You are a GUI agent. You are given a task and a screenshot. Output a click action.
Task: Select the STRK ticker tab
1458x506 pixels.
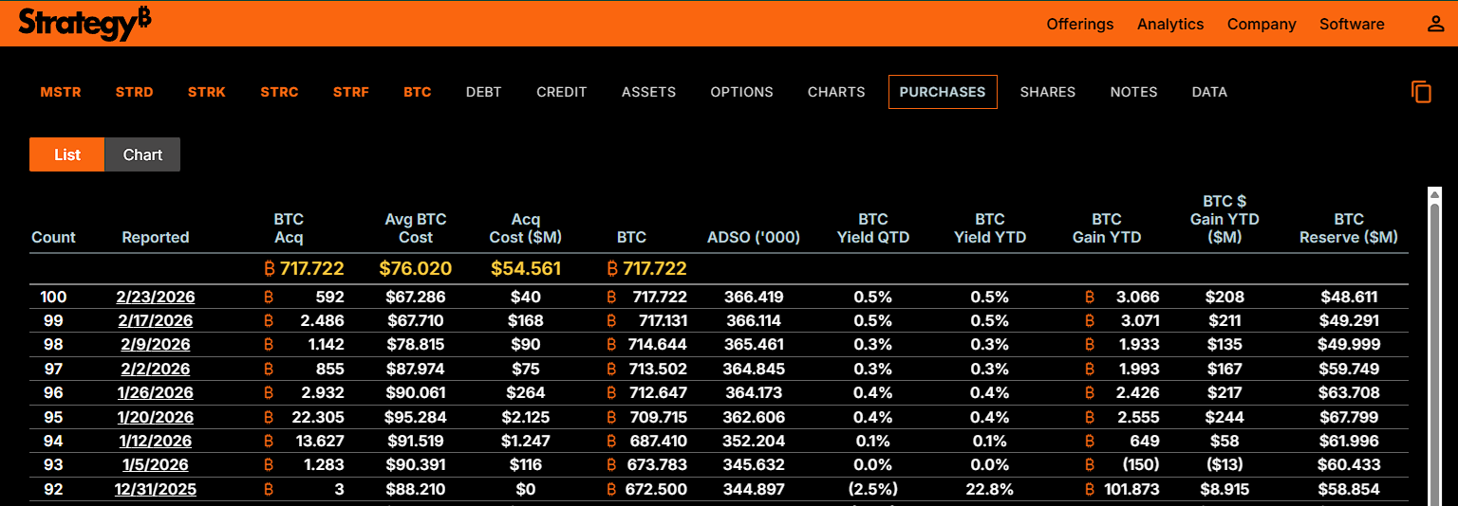tap(206, 92)
